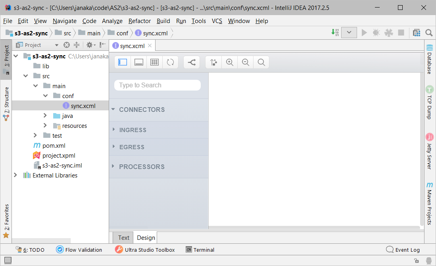
Task: Expand the PROCESSORS section
Action: (x=113, y=166)
